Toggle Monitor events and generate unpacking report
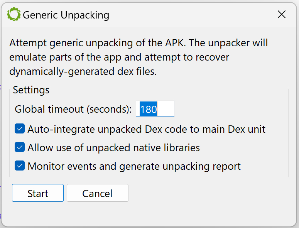This screenshot has width=299, height=228. (x=20, y=166)
